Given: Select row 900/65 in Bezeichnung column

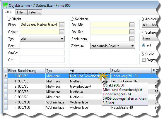Looking at the screenshot, I should tap(31, 92).
